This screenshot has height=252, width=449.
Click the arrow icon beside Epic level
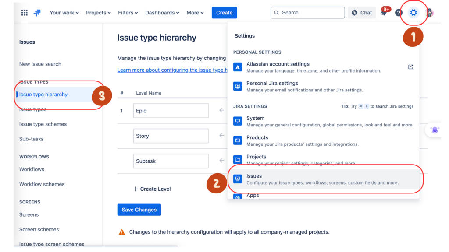[x=221, y=110]
